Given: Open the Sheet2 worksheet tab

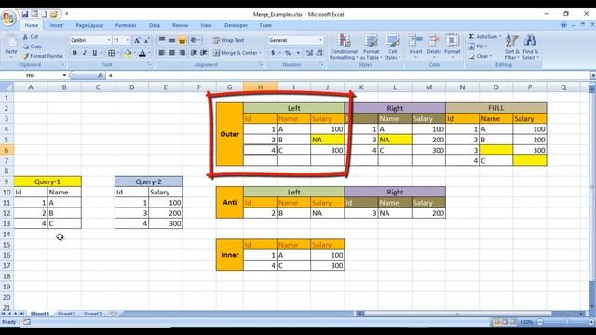Looking at the screenshot, I should click(66, 314).
